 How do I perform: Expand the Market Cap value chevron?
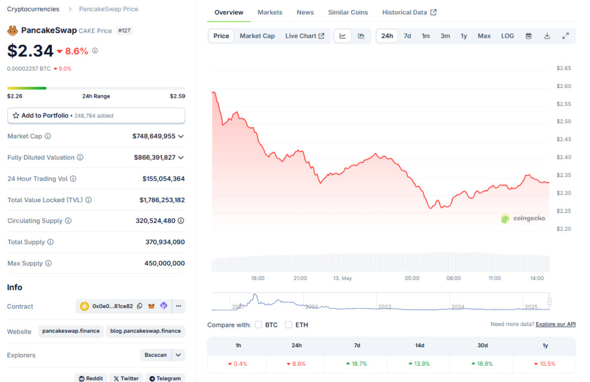181,136
